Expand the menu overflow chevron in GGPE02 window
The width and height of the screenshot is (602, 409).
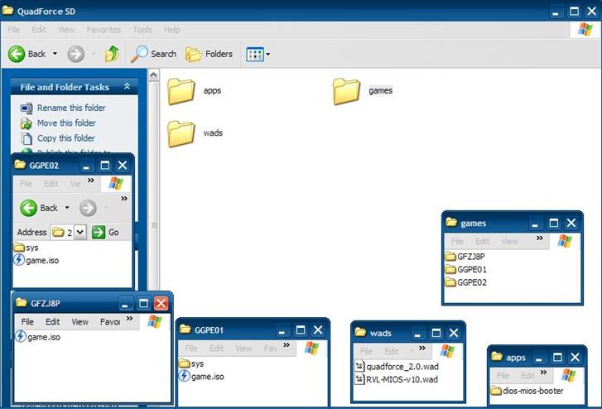90,180
